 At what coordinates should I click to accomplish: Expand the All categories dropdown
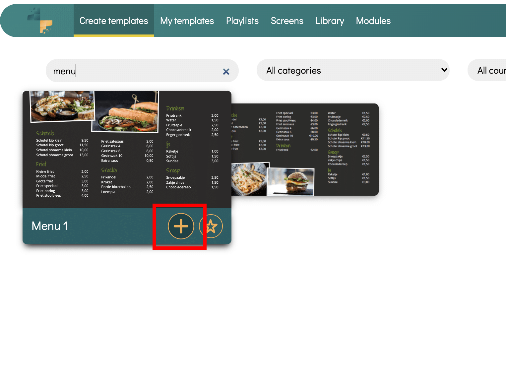pos(353,70)
